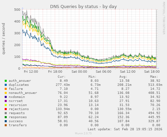This screenshot has height=137, width=167.
Task: Click the recursion lime legend swatch
Action: [6, 105]
